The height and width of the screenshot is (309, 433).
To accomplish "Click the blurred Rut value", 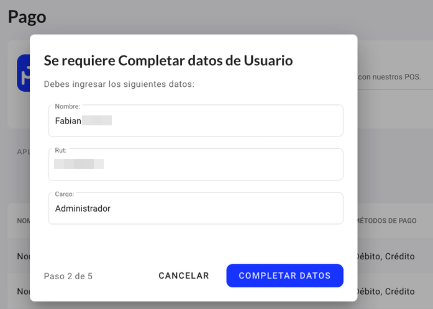I will tap(79, 164).
